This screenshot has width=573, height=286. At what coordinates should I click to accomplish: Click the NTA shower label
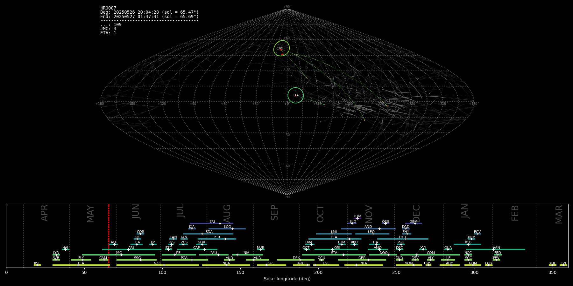tap(364, 263)
